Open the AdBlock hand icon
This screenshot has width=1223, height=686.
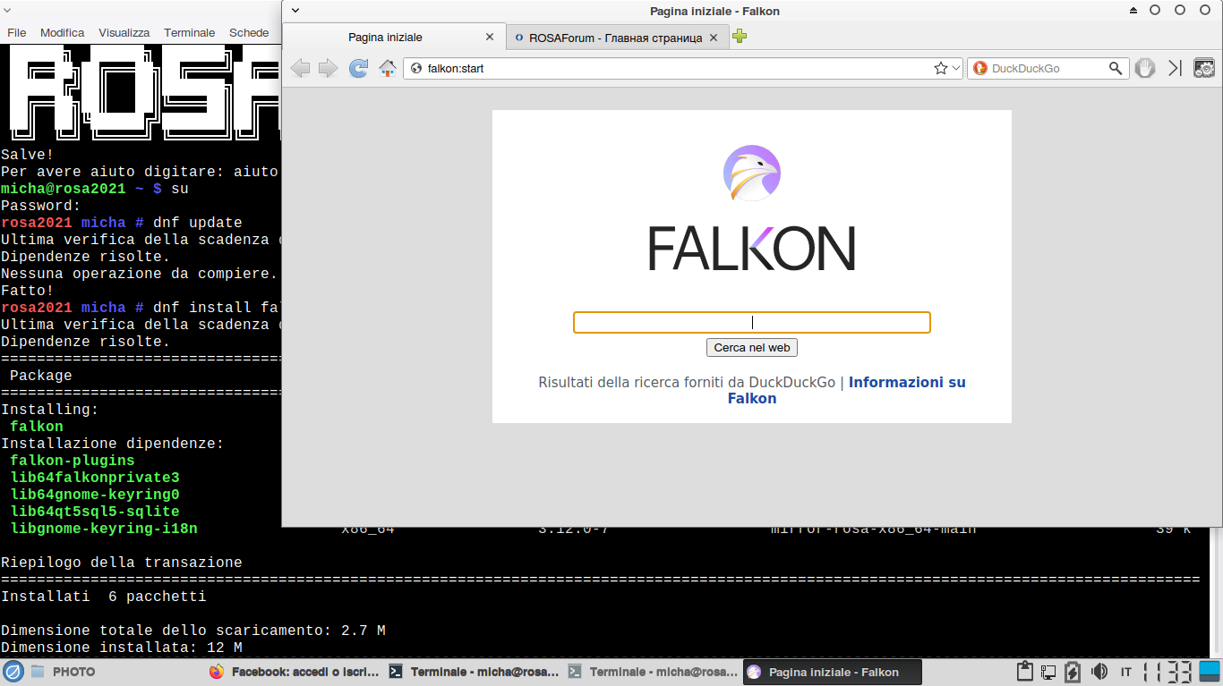[1145, 68]
